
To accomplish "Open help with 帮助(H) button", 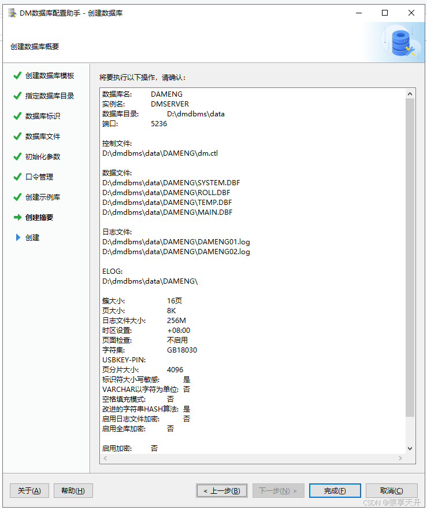I will 73,490.
